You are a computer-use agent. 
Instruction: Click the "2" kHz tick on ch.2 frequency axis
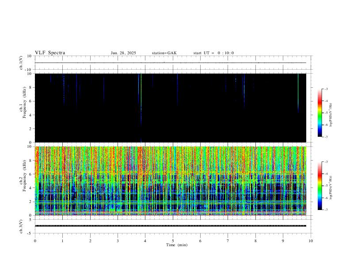click(x=31, y=202)
